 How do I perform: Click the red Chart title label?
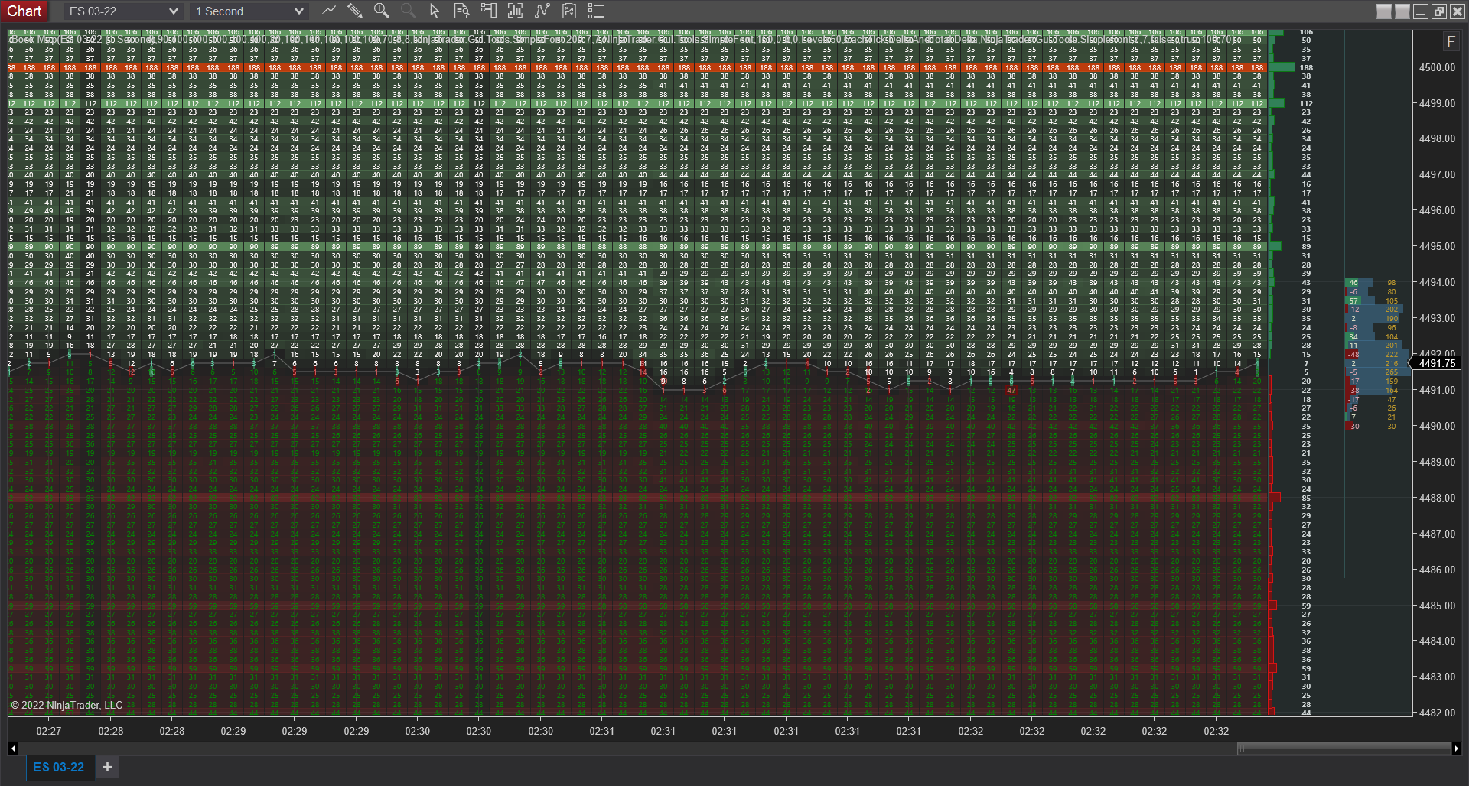click(x=24, y=11)
